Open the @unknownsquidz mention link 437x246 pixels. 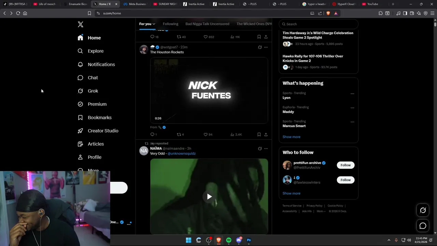click(x=182, y=153)
